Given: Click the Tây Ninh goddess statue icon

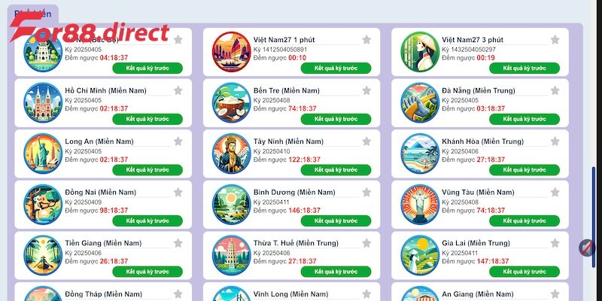Looking at the screenshot, I should click(231, 154).
